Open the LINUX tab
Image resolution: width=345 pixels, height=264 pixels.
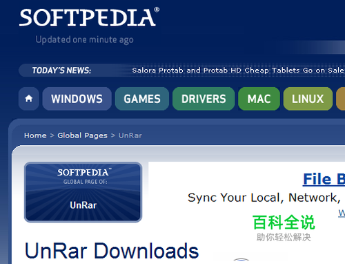point(308,99)
